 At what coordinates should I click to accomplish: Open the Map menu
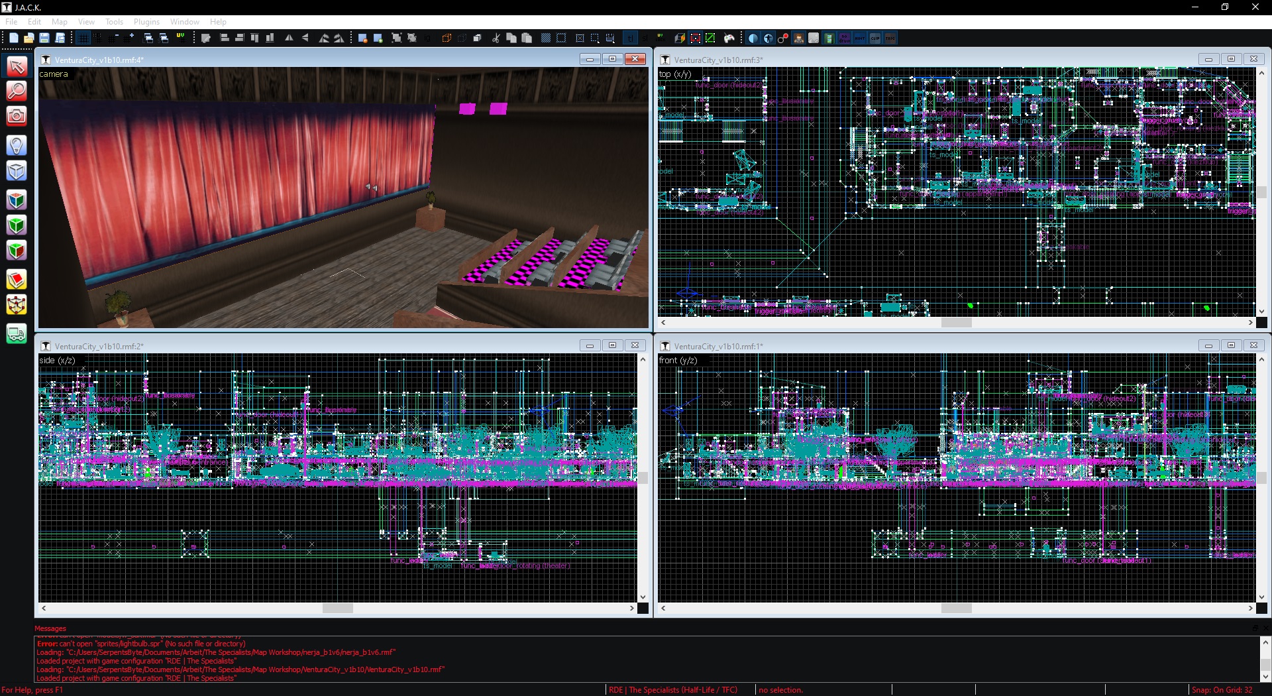coord(60,22)
